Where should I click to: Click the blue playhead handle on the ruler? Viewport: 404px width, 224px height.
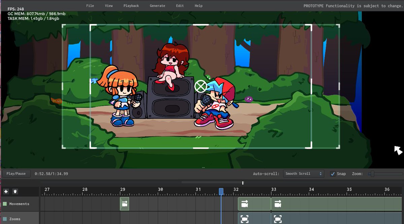pyautogui.click(x=221, y=191)
